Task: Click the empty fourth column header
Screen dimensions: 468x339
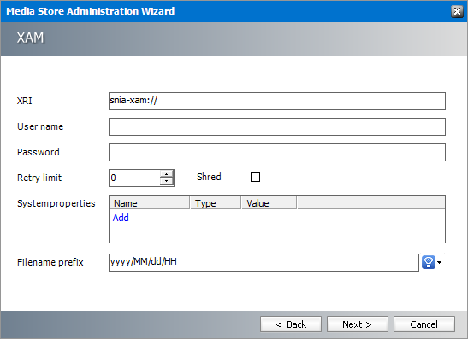Action: 371,203
